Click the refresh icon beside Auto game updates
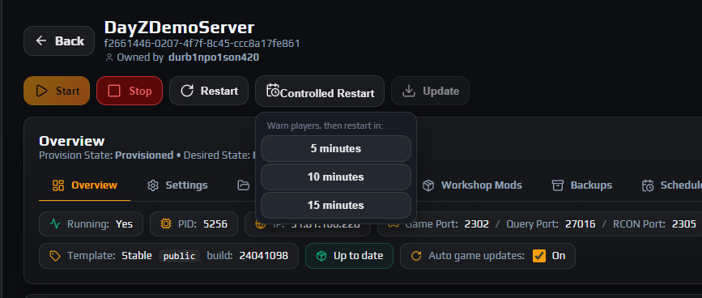Viewport: 702px width, 298px height. coord(416,256)
